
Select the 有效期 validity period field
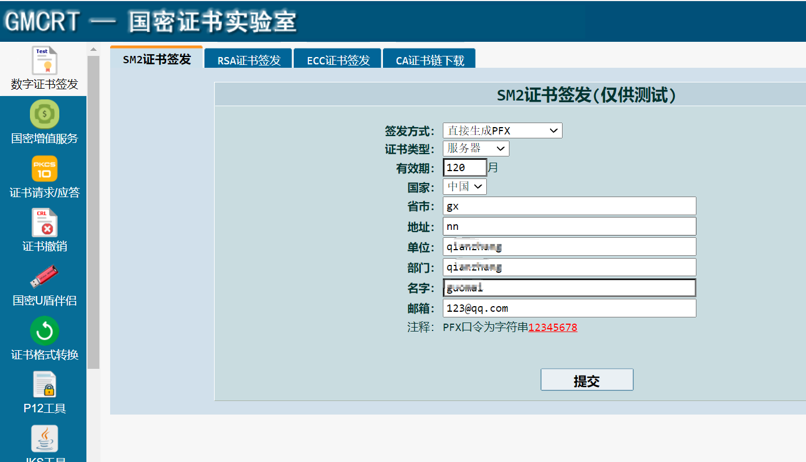[x=464, y=167]
